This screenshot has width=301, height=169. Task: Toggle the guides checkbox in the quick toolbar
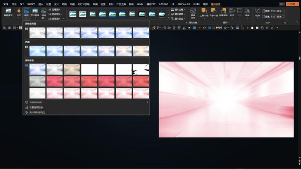coord(214,28)
